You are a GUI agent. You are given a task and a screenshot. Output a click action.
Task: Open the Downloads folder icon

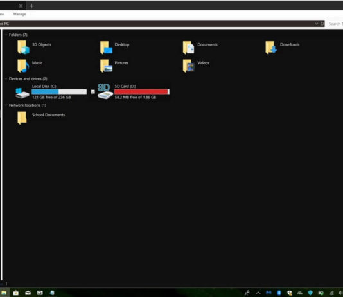(271, 48)
